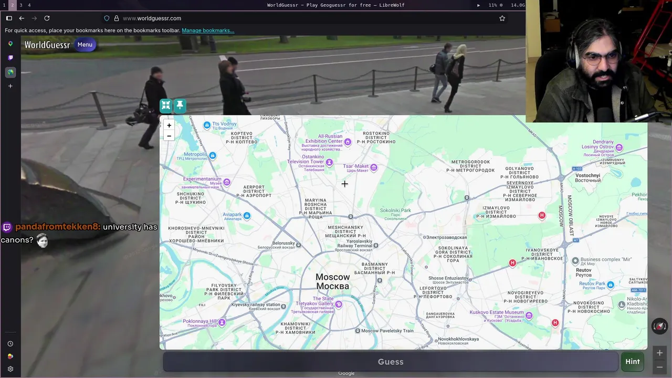Image resolution: width=672 pixels, height=378 pixels.
Task: Zoom in street view with plus
Action: point(659,353)
